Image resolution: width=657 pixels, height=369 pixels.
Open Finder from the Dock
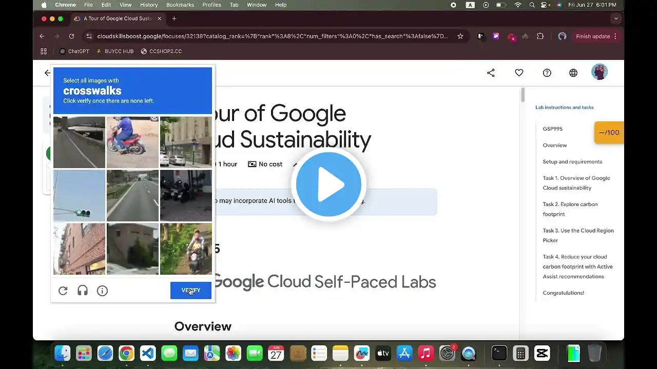pyautogui.click(x=63, y=353)
